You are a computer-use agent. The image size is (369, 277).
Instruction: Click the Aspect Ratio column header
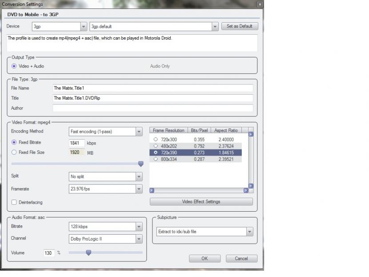point(226,130)
